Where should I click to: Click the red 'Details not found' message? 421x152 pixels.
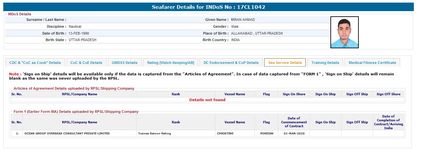click(x=207, y=100)
